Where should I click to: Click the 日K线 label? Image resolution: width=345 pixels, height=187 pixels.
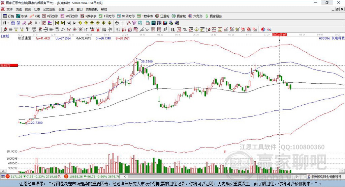5,36
